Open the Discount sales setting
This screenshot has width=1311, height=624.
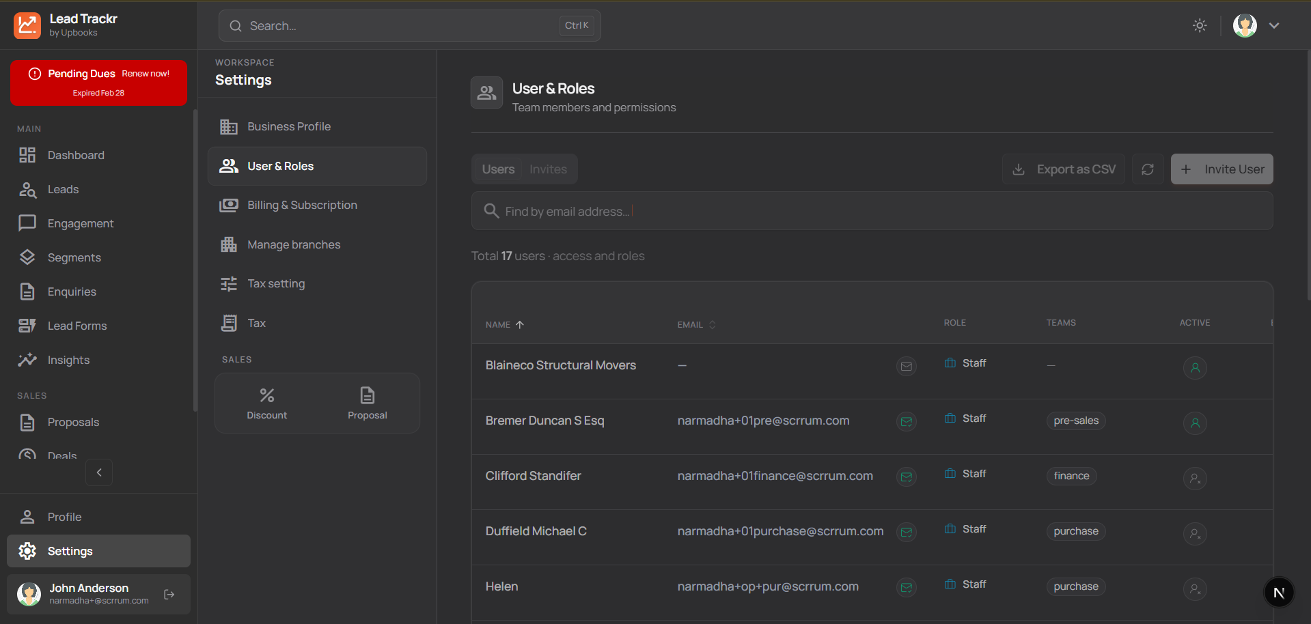click(266, 403)
